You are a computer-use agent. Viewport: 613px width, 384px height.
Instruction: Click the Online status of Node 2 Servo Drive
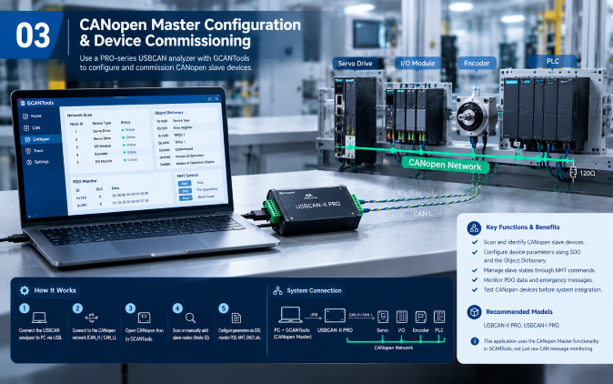[x=128, y=137]
